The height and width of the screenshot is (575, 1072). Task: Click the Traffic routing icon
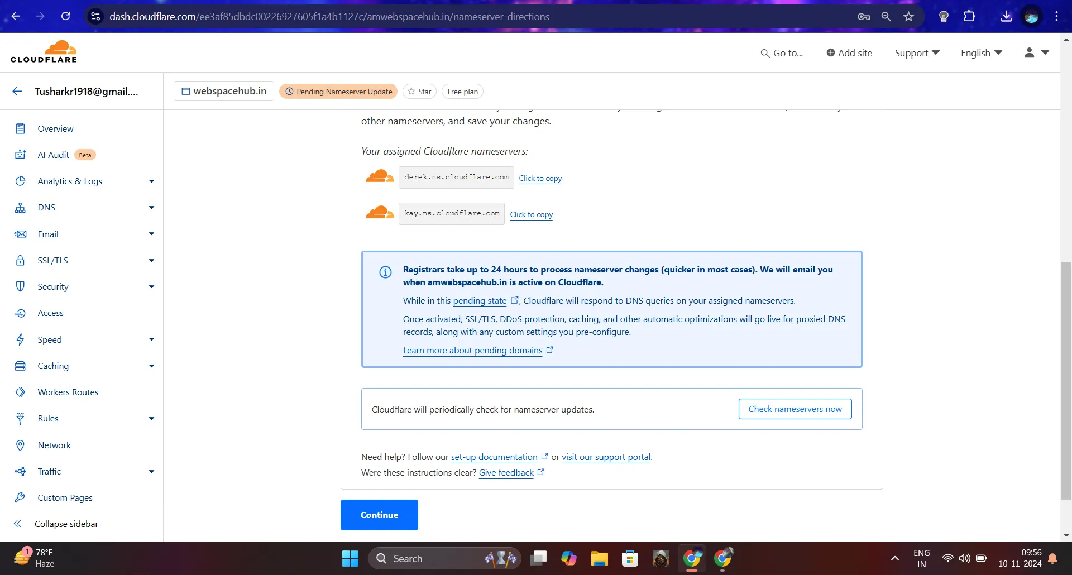click(x=20, y=471)
